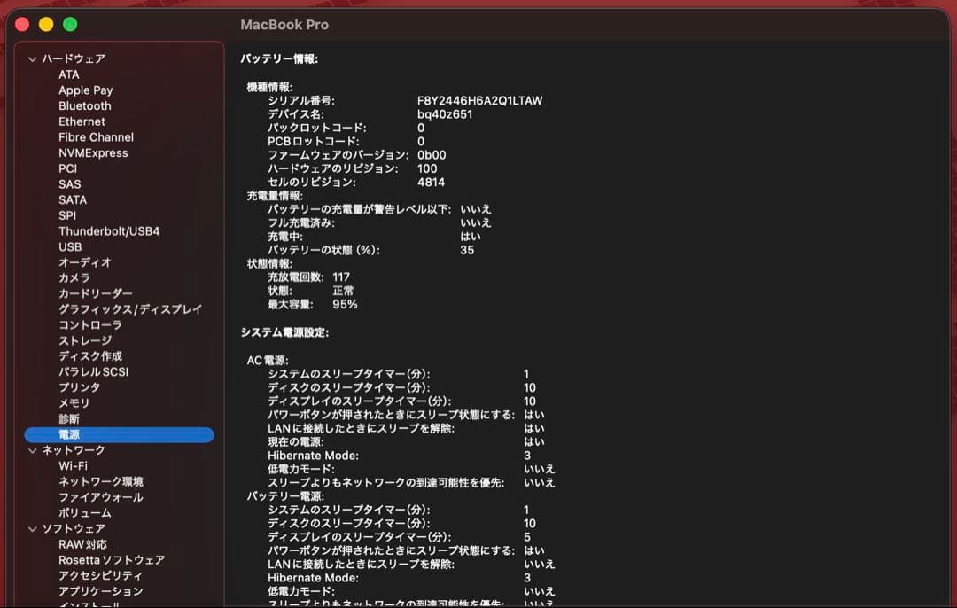The width and height of the screenshot is (957, 608).
Task: Select the USB sidebar item
Action: pos(70,247)
